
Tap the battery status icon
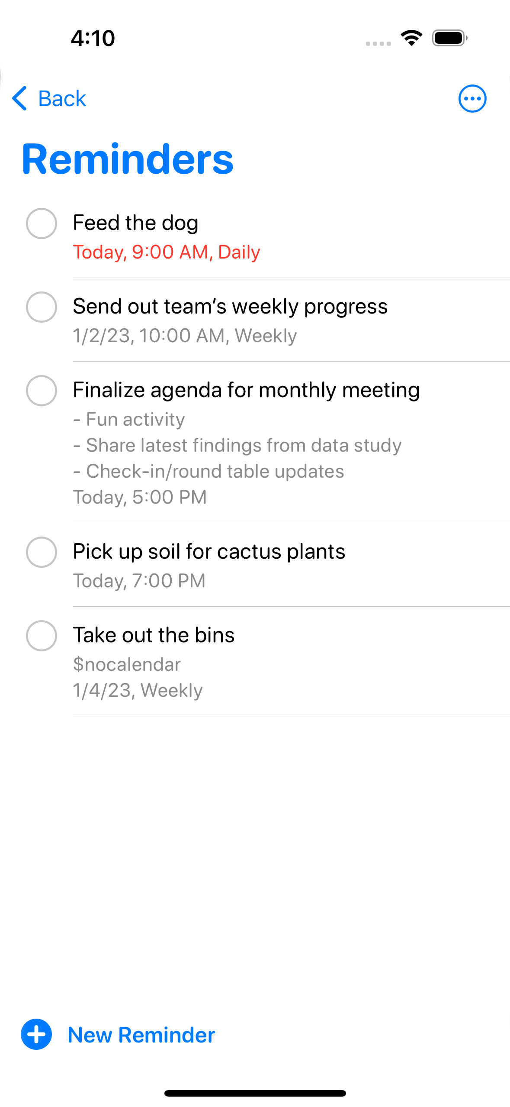tap(449, 38)
